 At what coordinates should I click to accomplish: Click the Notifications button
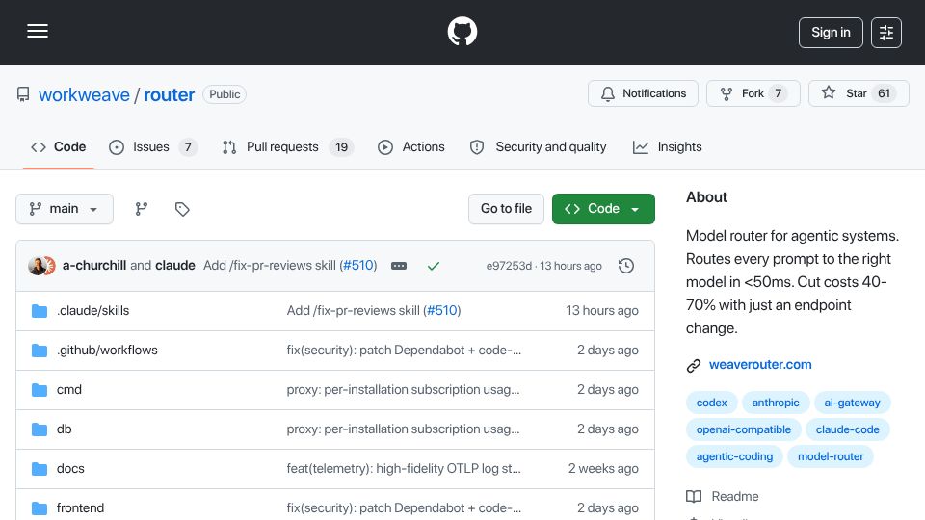[643, 93]
